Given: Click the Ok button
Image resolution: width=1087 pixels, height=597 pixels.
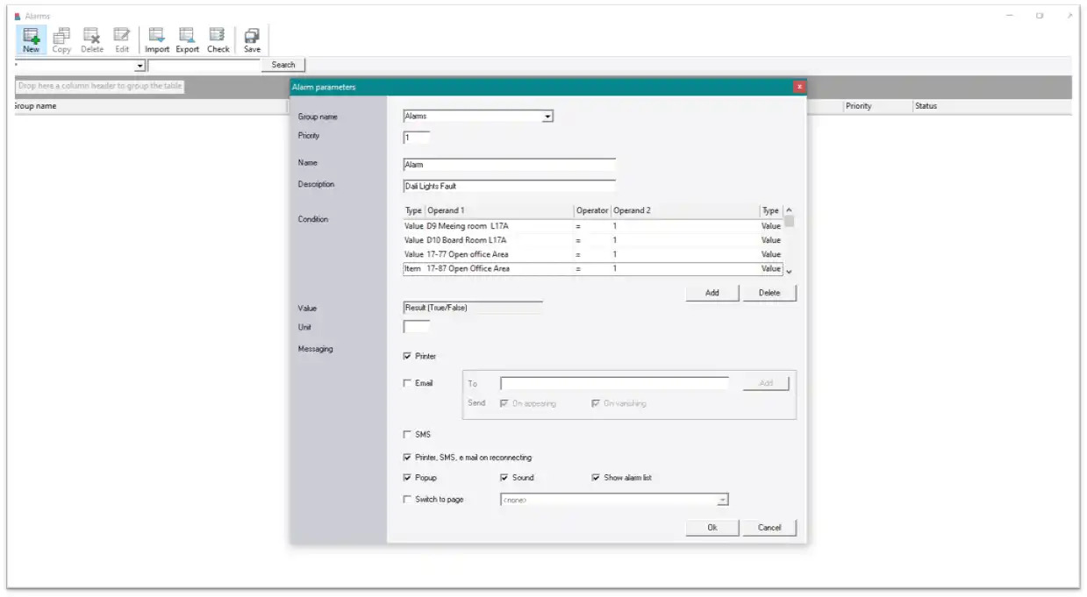Looking at the screenshot, I should [x=712, y=528].
